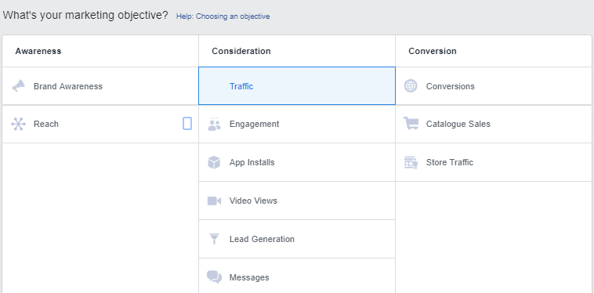This screenshot has width=594, height=293.
Task: Click the Reach network icon
Action: [x=18, y=124]
